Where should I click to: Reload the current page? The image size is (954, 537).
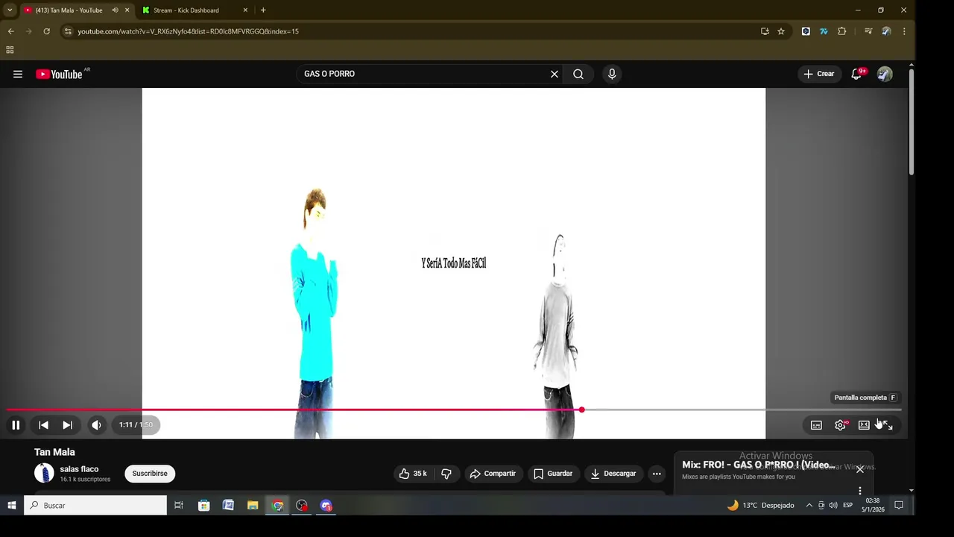[46, 31]
